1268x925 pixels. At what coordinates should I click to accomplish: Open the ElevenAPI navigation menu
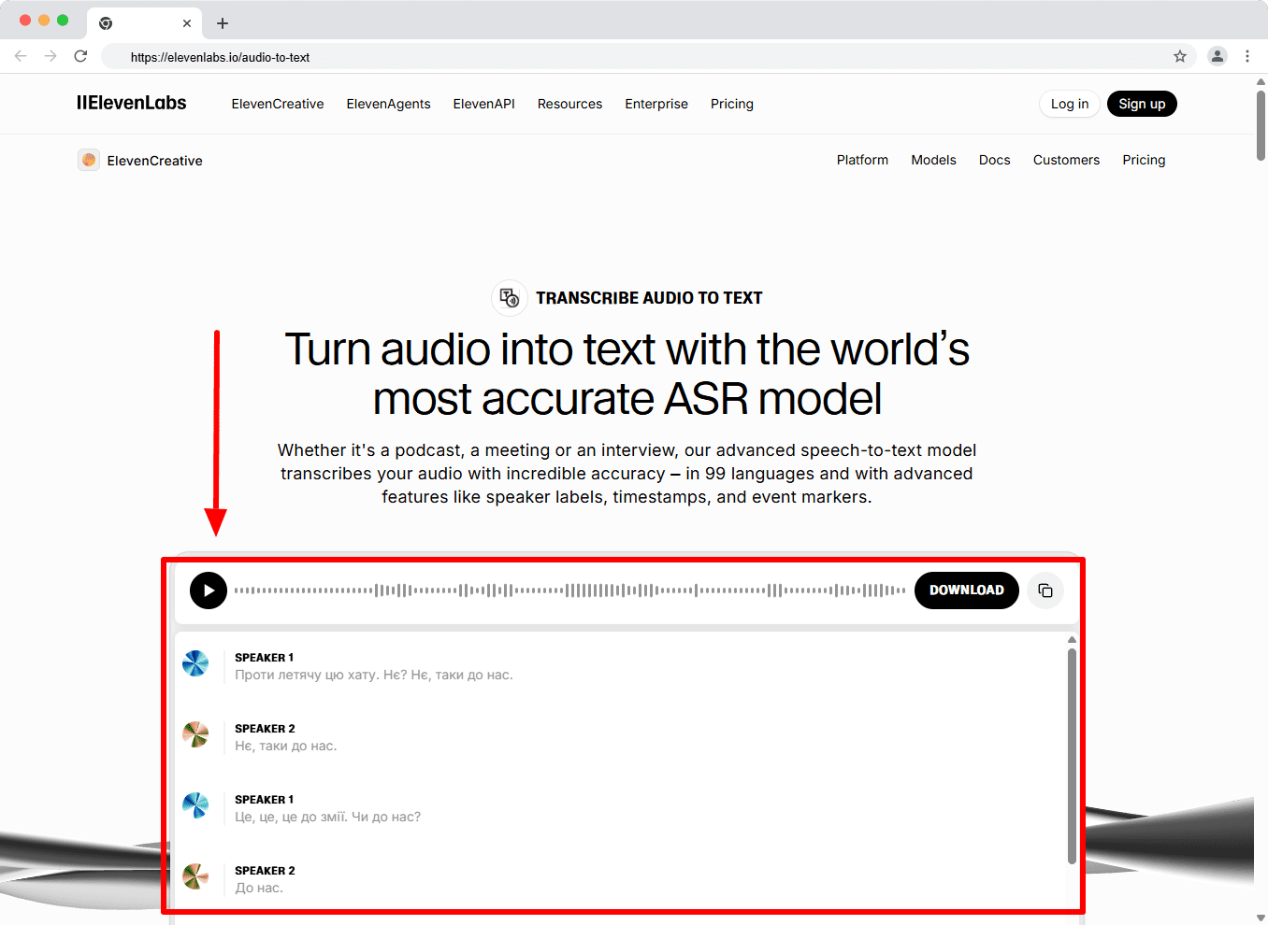click(483, 104)
